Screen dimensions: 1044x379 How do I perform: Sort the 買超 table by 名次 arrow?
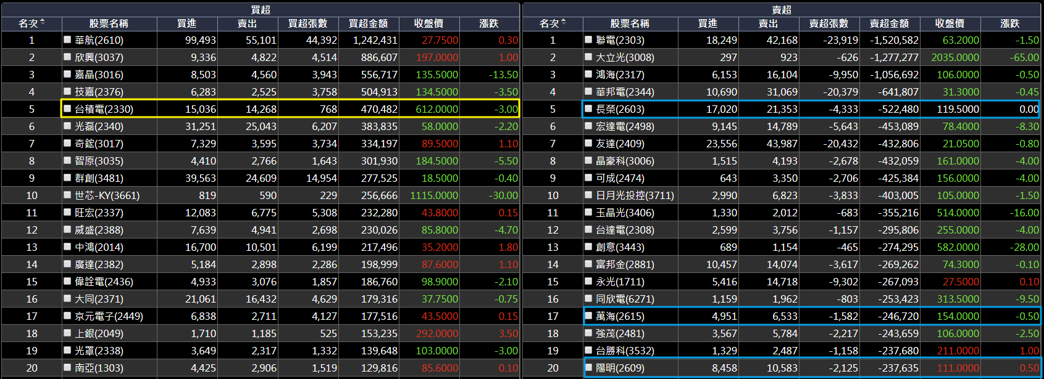[43, 23]
